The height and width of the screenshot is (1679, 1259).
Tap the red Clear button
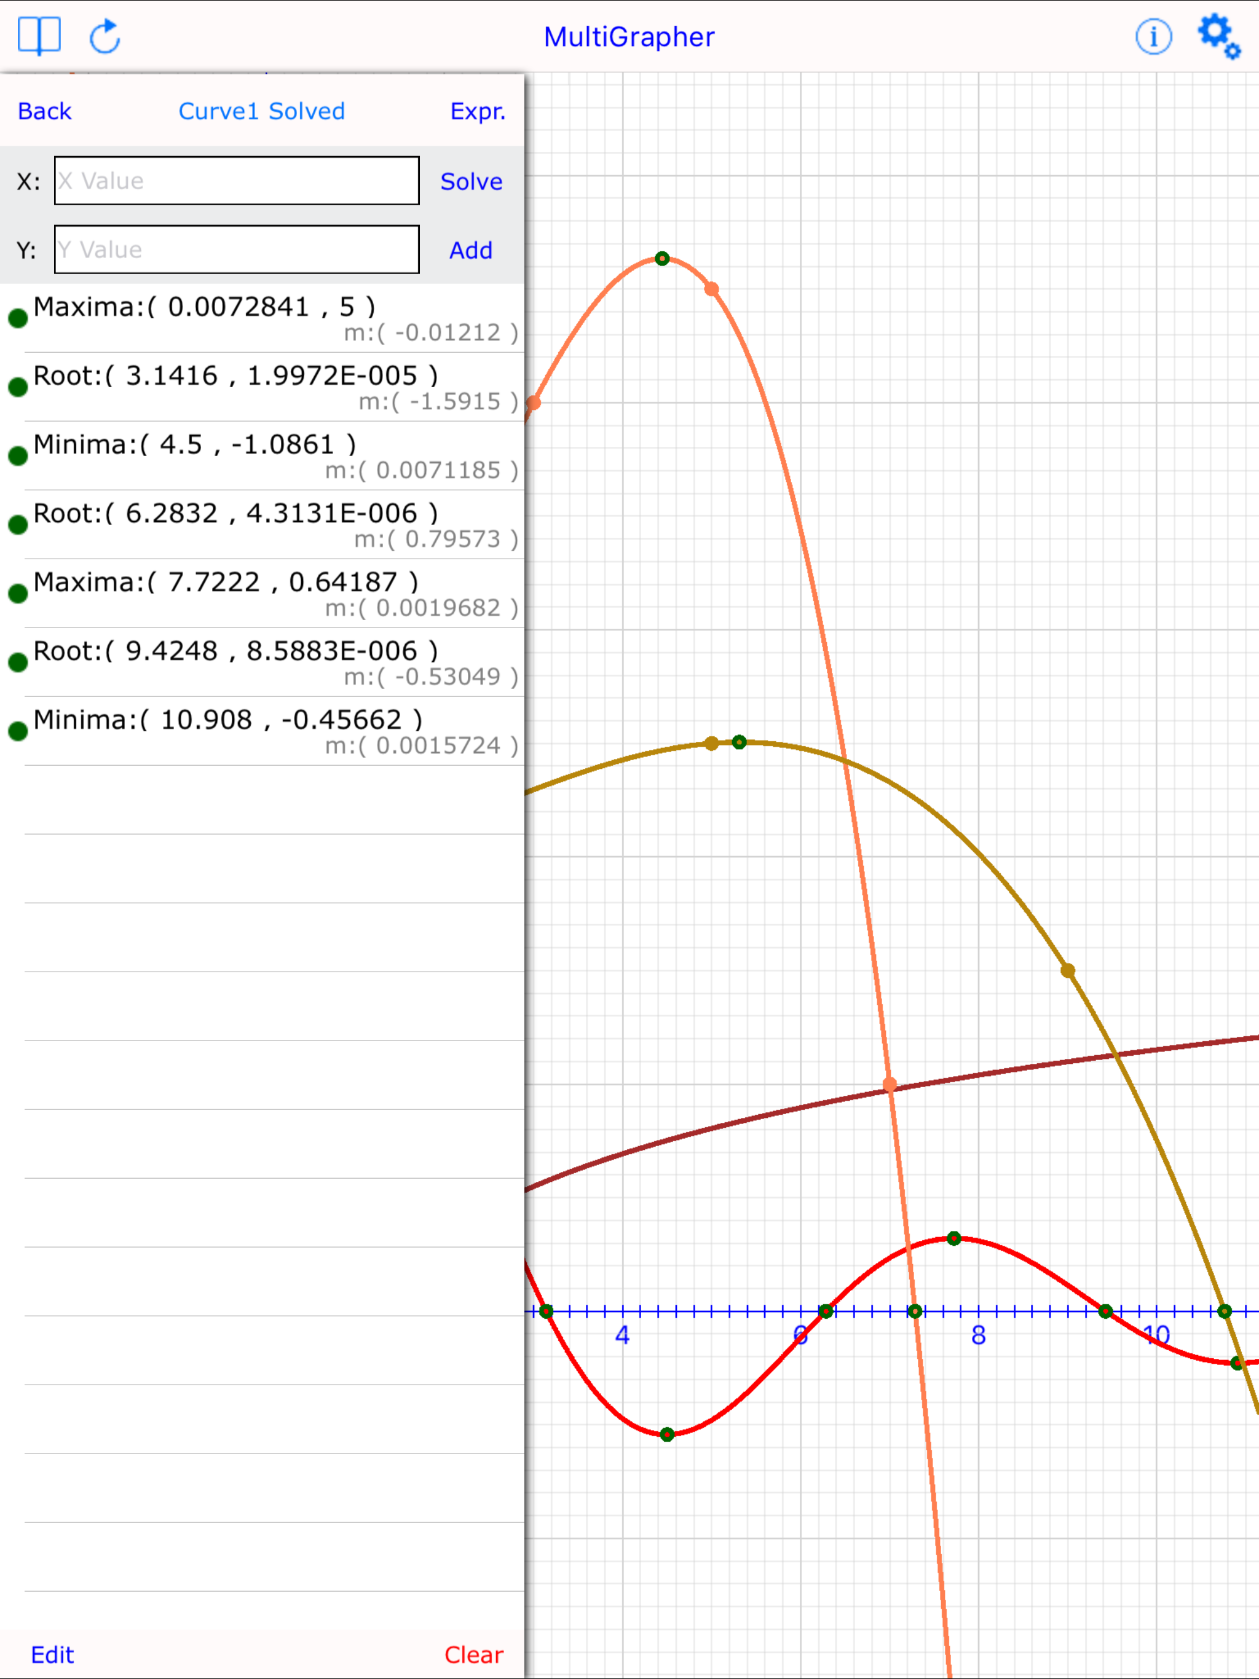[x=473, y=1654]
